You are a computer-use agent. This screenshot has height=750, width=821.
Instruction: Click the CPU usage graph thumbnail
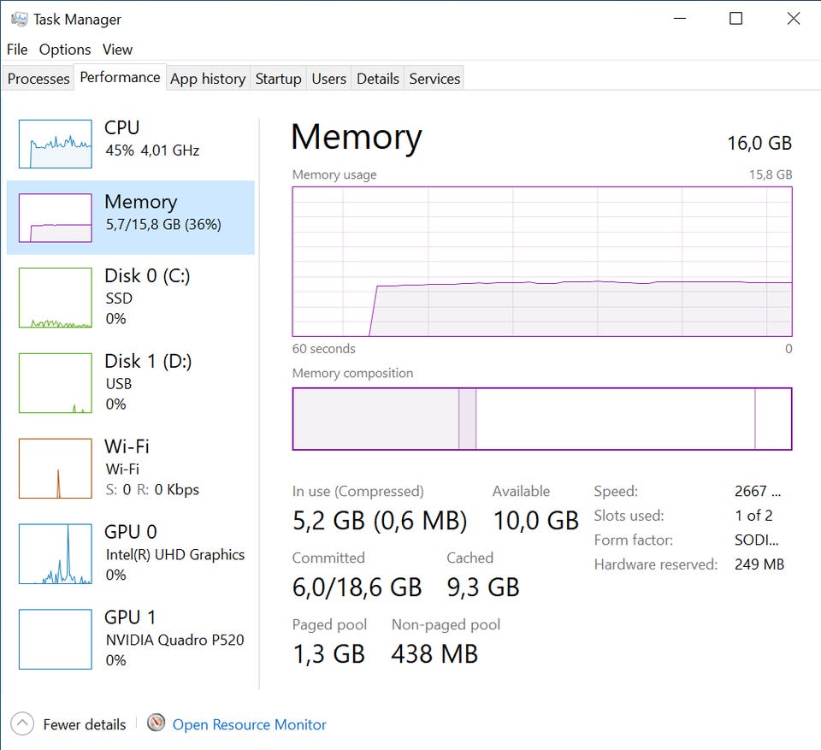click(x=56, y=144)
